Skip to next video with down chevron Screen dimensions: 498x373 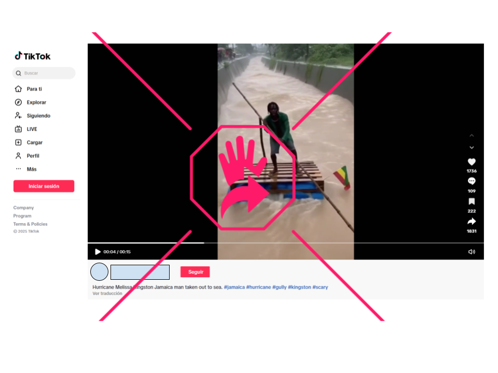pos(472,148)
